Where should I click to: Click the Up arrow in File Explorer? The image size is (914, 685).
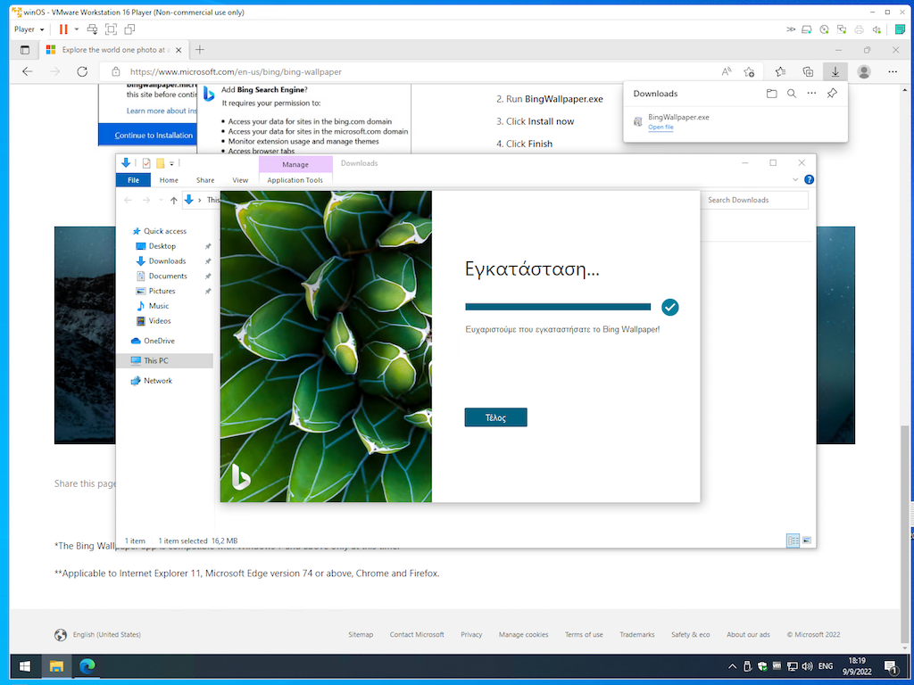[x=174, y=200]
